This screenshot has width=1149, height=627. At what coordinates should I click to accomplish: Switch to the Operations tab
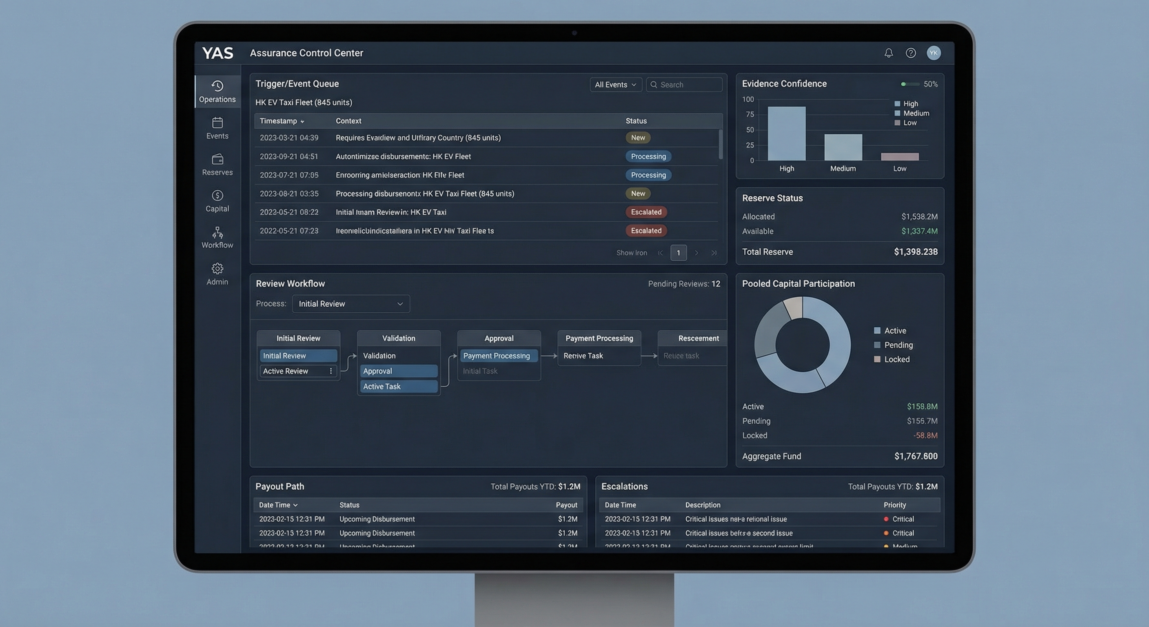(217, 91)
